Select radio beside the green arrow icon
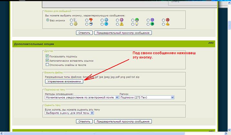Image resolution: width=231 pixels, height=135 pixels. tap(148, 24)
